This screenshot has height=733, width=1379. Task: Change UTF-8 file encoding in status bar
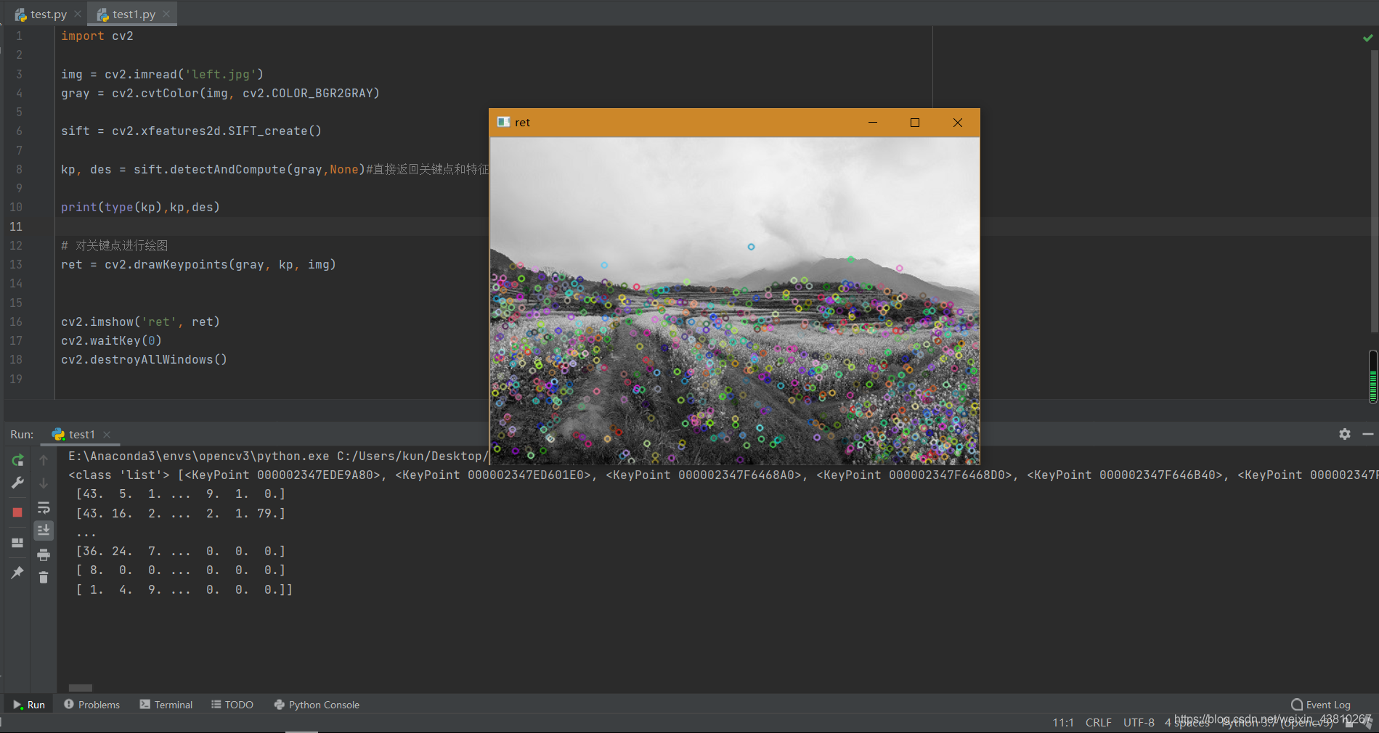pos(1139,723)
